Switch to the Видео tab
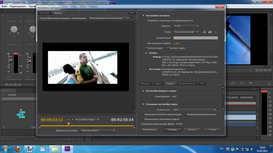 pyautogui.click(x=158, y=83)
